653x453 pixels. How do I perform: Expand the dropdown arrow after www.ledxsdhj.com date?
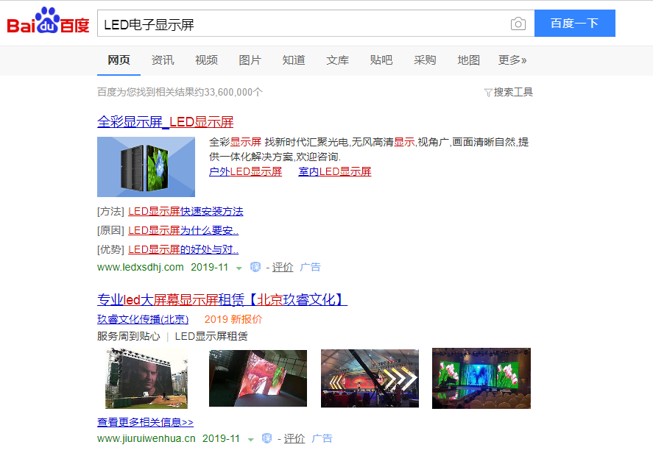coord(239,268)
